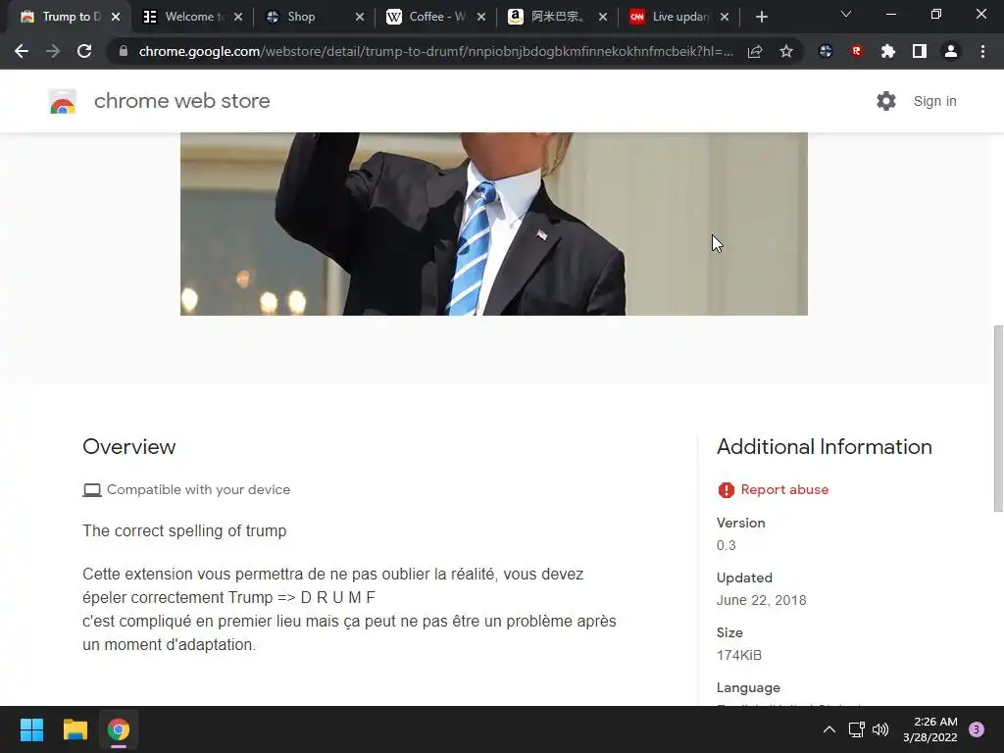This screenshot has width=1004, height=753.
Task: Close the Amazon 阿米巴宗 tab
Action: tap(603, 17)
